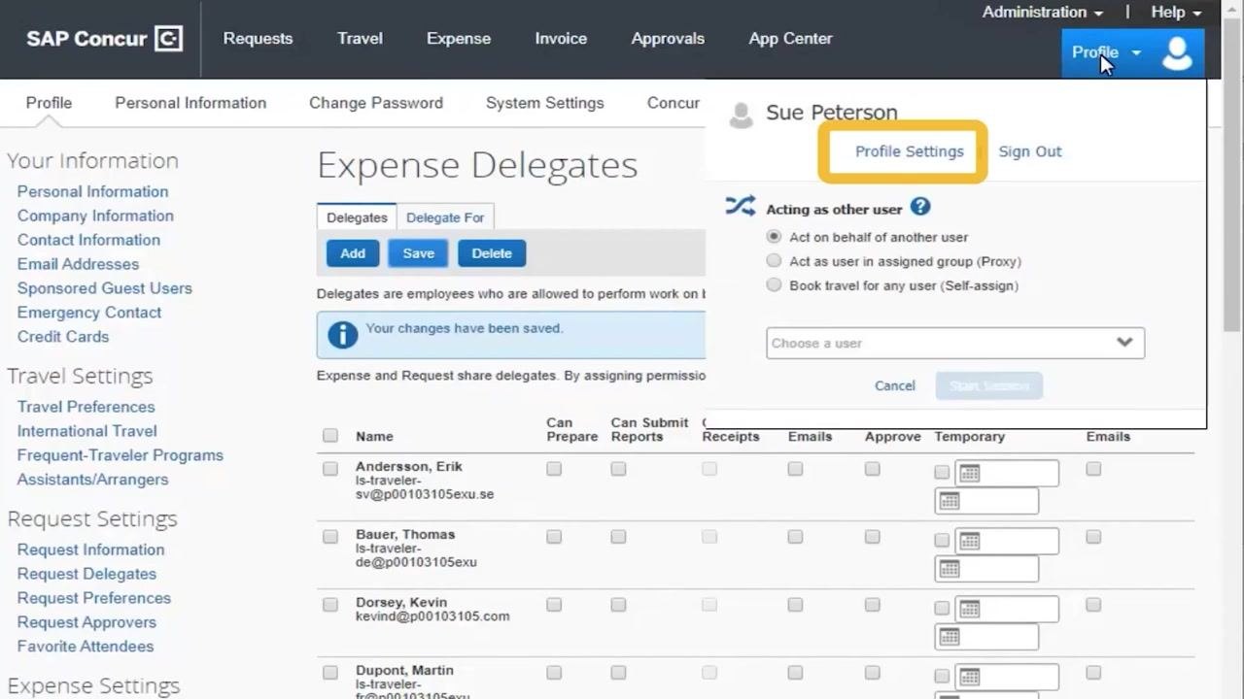
Task: Open the App Center menu
Action: click(791, 39)
